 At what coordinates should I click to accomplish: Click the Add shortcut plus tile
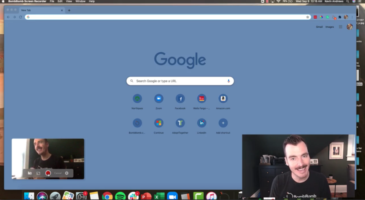point(223,123)
